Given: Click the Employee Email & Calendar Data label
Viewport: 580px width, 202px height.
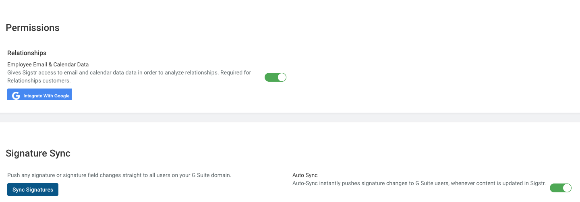Looking at the screenshot, I should click(48, 64).
